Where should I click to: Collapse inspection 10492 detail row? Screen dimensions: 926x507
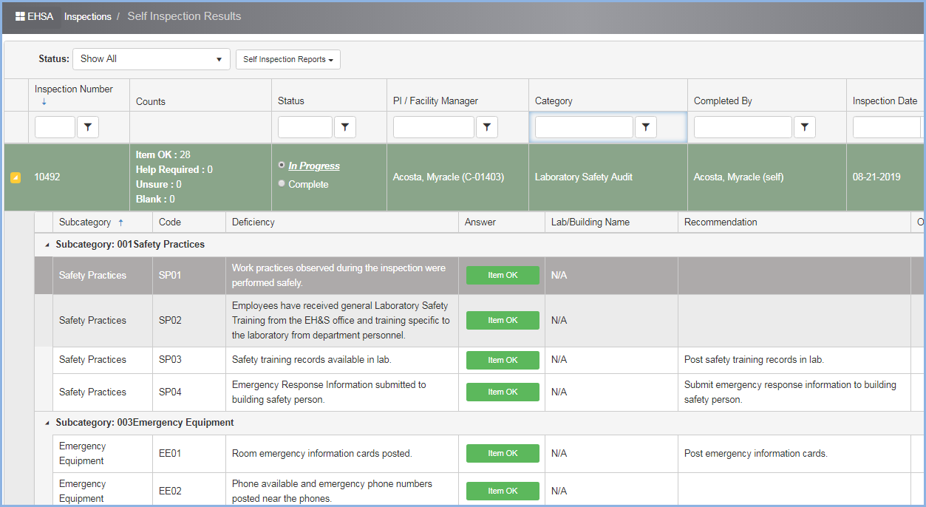click(15, 177)
